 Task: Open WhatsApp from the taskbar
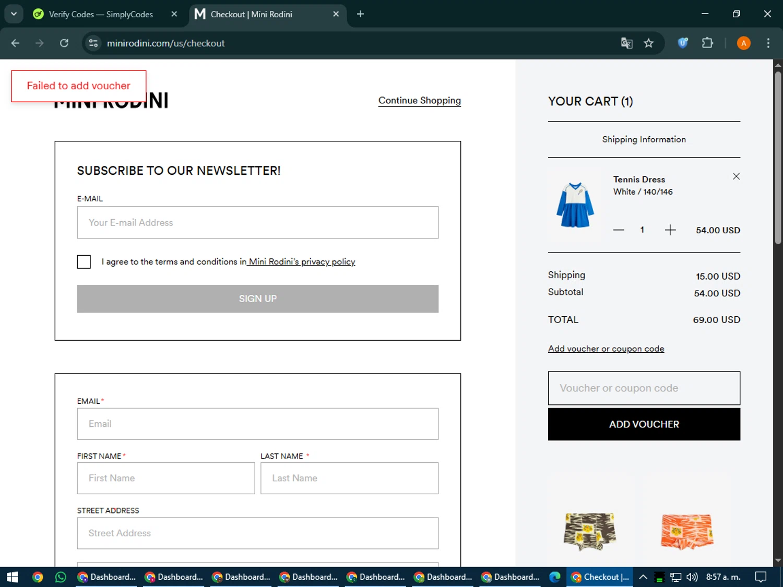point(61,577)
